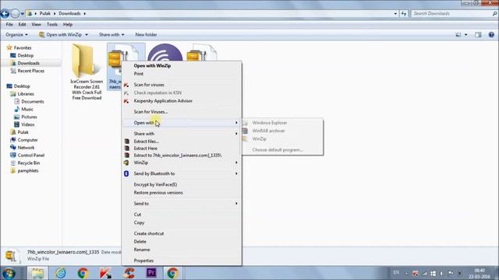The width and height of the screenshot is (499, 280).
Task: Toggle the preview pane icon
Action: (478, 34)
